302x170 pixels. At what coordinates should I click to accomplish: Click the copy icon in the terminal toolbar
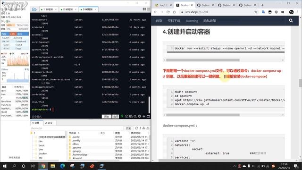pyautogui.click(x=126, y=116)
